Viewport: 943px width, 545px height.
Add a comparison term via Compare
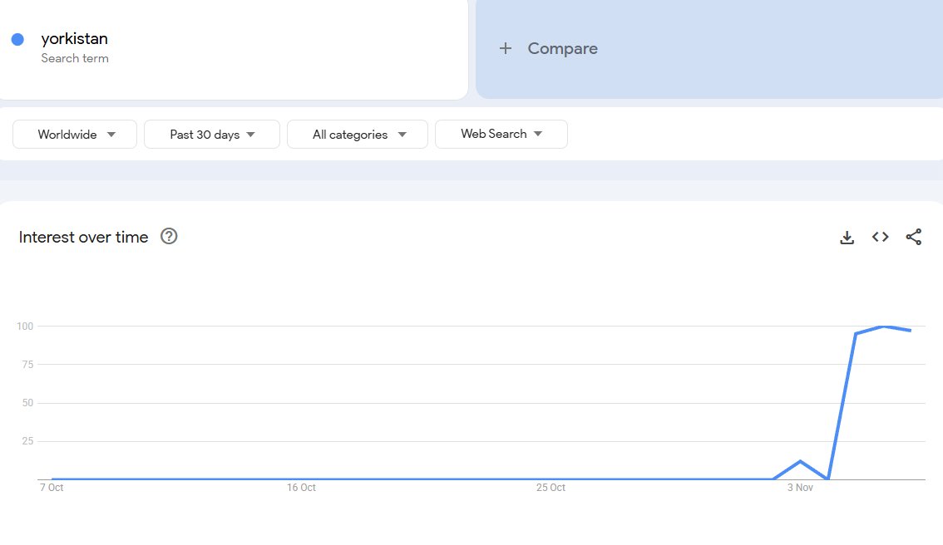[x=709, y=48]
